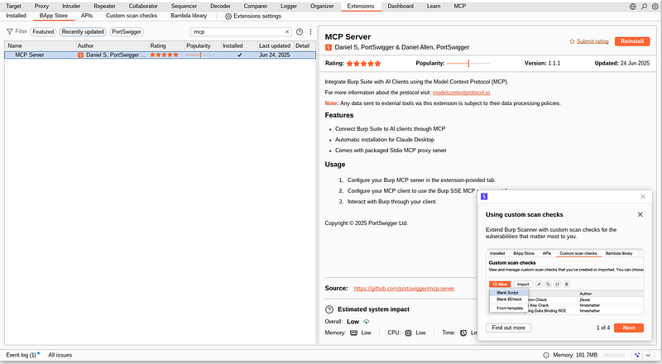The height and width of the screenshot is (364, 662).
Task: Click the Reinstall button
Action: coord(632,41)
